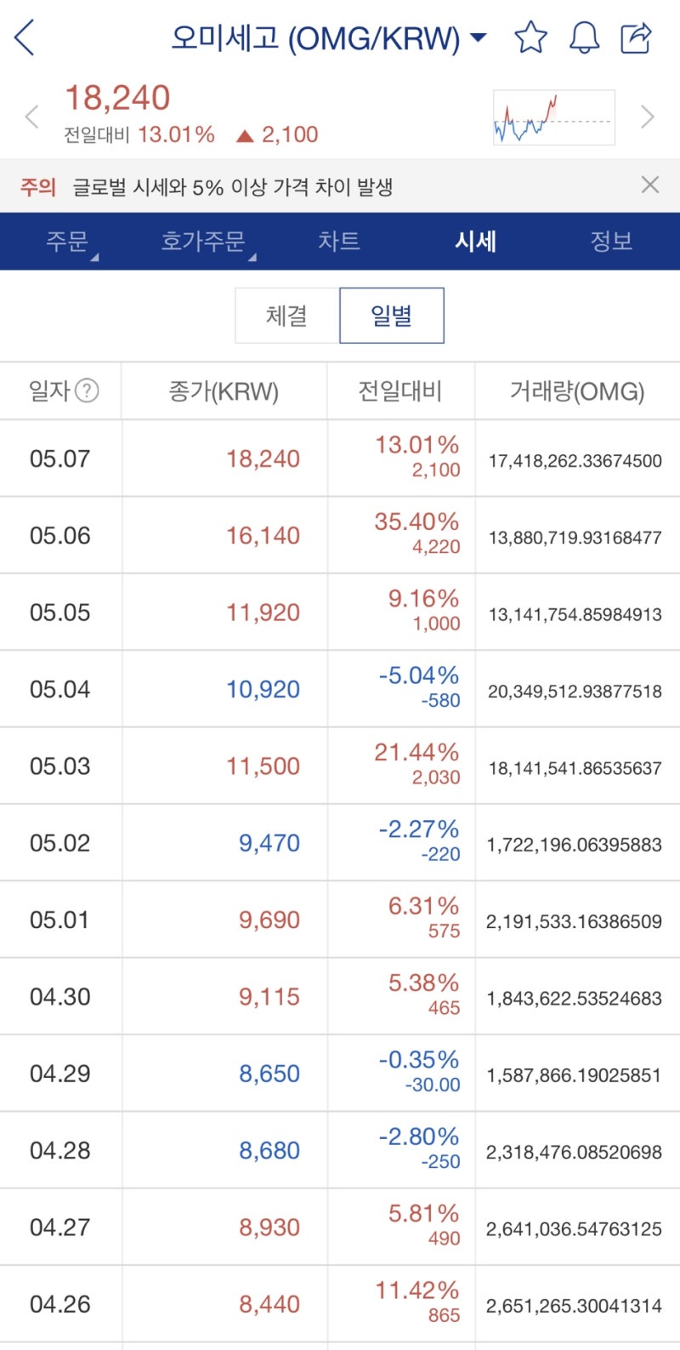Tap the current price 18,240
The image size is (680, 1350).
tap(118, 99)
